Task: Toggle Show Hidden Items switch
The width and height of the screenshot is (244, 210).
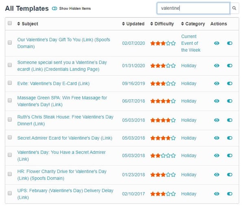Action: pyautogui.click(x=54, y=9)
